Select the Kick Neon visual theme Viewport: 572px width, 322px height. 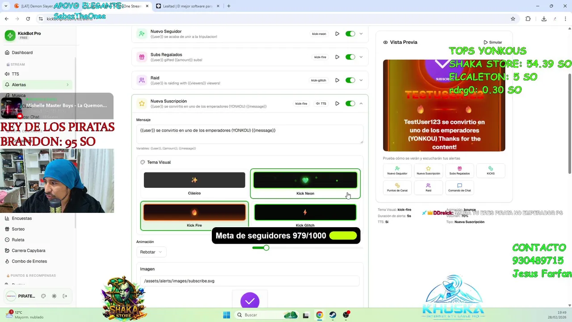pyautogui.click(x=305, y=184)
